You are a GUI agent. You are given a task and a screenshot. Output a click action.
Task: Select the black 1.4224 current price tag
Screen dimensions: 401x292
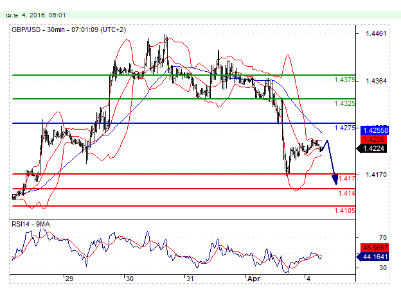(x=374, y=148)
